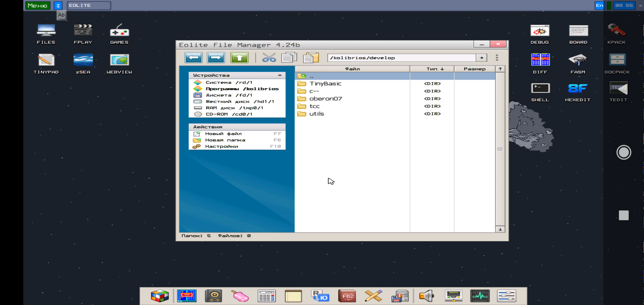Open FB2 book reader icon in dock
644x305 pixels.
point(347,296)
